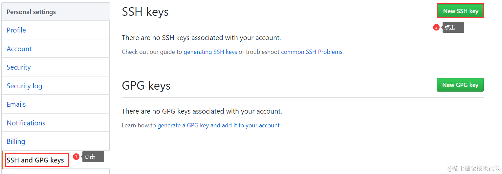The width and height of the screenshot is (502, 174).
Task: Click the tooltip label beside SSH and GPG keys
Action: (93, 157)
